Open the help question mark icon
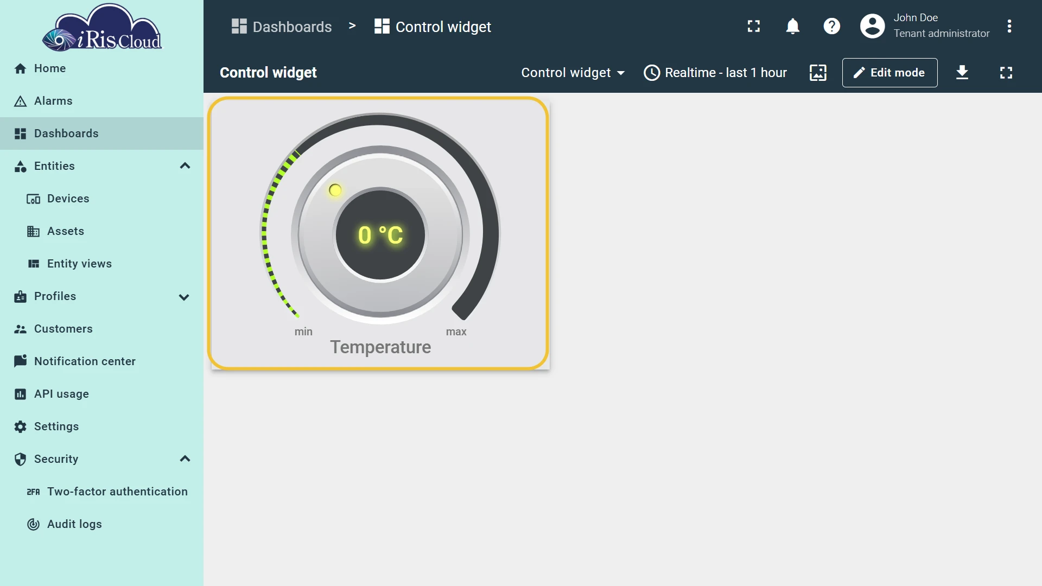Screen dimensions: 1042x586 [x=832, y=26]
